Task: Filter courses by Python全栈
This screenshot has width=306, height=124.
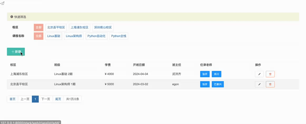Action: click(x=119, y=36)
